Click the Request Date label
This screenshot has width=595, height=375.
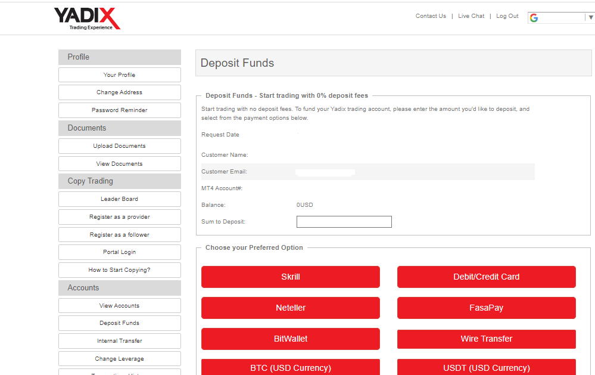pyautogui.click(x=220, y=135)
